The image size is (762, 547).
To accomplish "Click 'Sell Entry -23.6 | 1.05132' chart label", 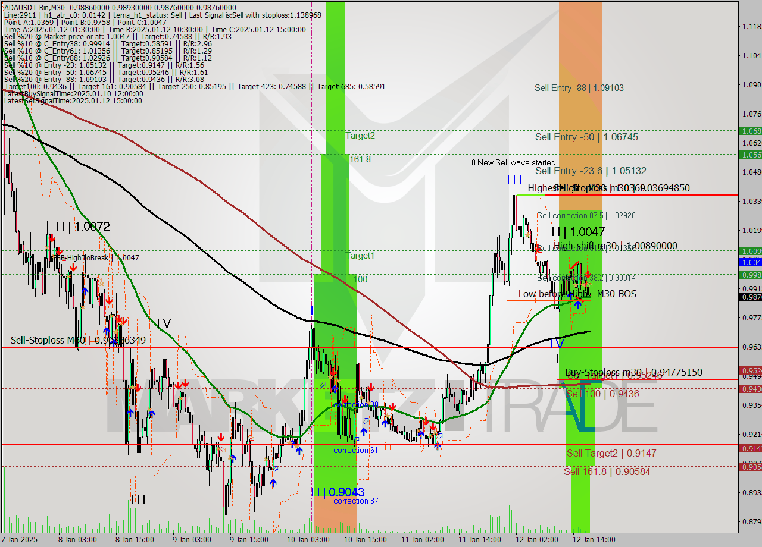I will point(591,171).
